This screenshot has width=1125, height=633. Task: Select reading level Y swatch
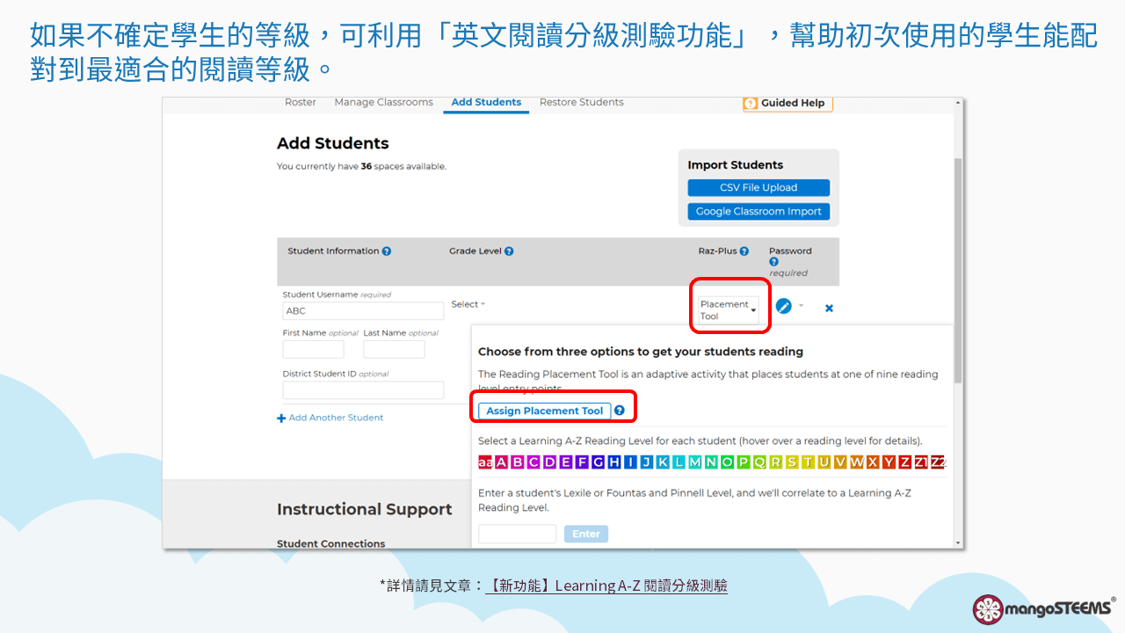tap(889, 462)
